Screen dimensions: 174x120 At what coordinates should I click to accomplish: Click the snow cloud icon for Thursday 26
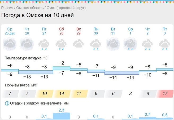[27, 44]
